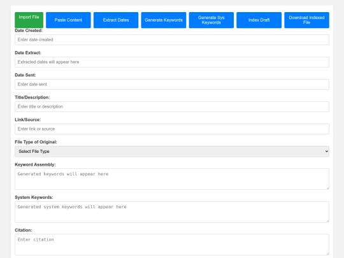Focus the Citation text area
This screenshot has width=344, height=258.
(x=172, y=245)
